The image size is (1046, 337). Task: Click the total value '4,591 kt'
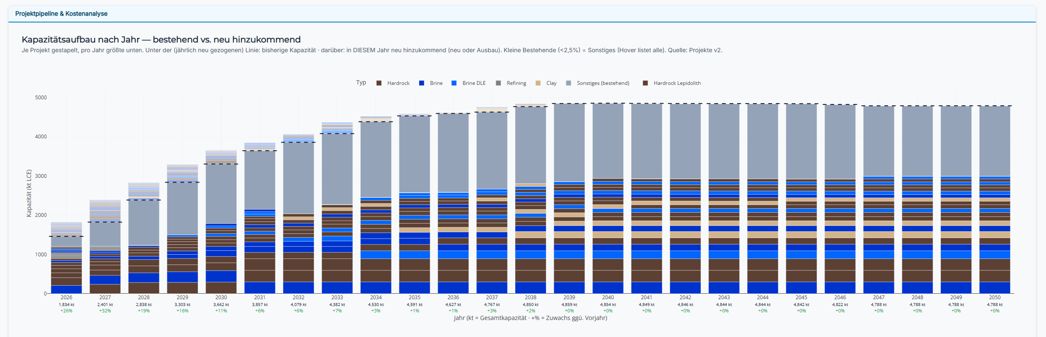pos(415,305)
